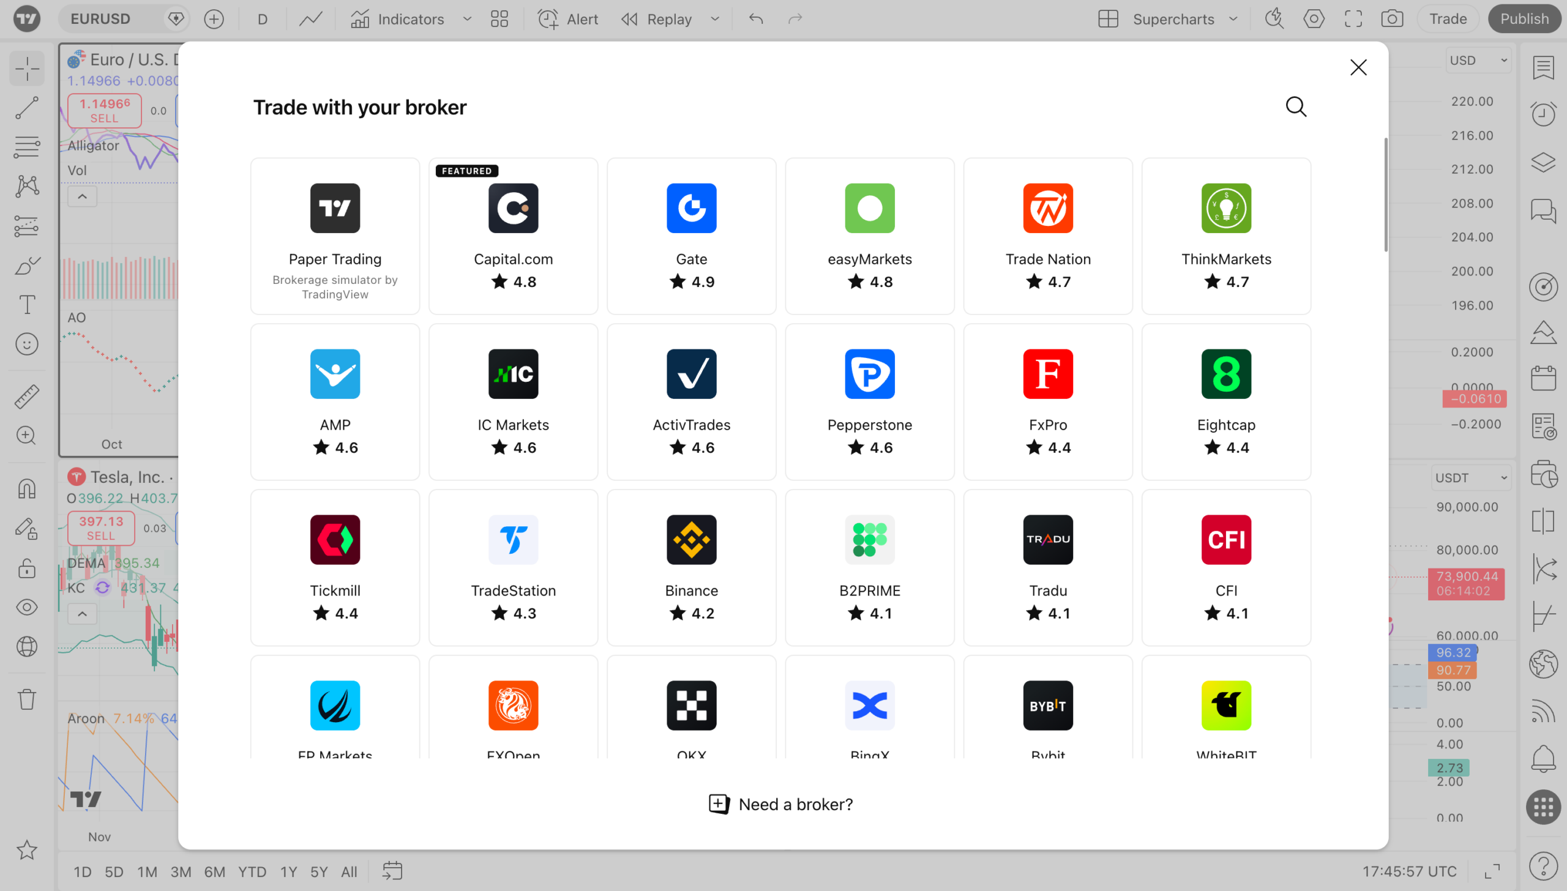Click the Publish button
Viewport: 1567px width, 891px height.
point(1524,19)
